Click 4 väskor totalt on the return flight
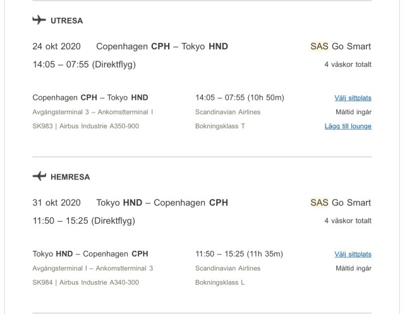 [348, 221]
